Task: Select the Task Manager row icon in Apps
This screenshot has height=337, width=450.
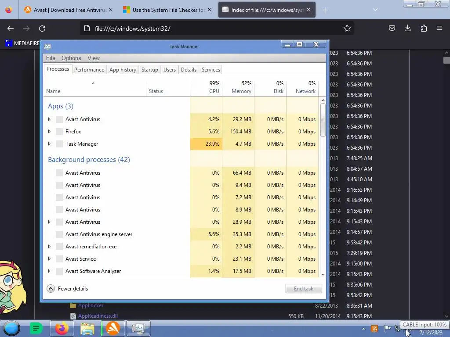Action: tap(59, 144)
